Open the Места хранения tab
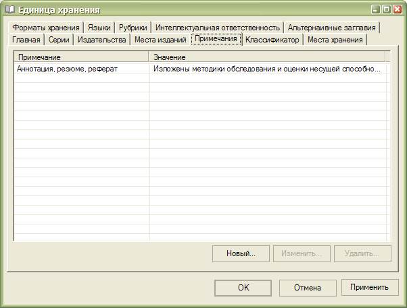 pyautogui.click(x=335, y=40)
